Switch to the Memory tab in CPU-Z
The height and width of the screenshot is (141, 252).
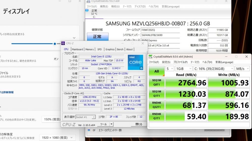tap(89, 49)
